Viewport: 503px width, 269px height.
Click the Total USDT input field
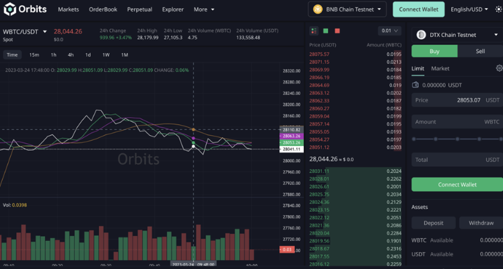(x=457, y=159)
